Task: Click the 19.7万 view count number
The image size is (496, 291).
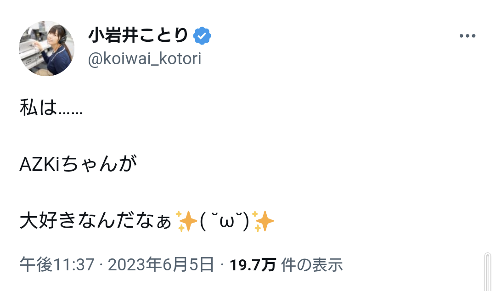Action: pos(252,265)
